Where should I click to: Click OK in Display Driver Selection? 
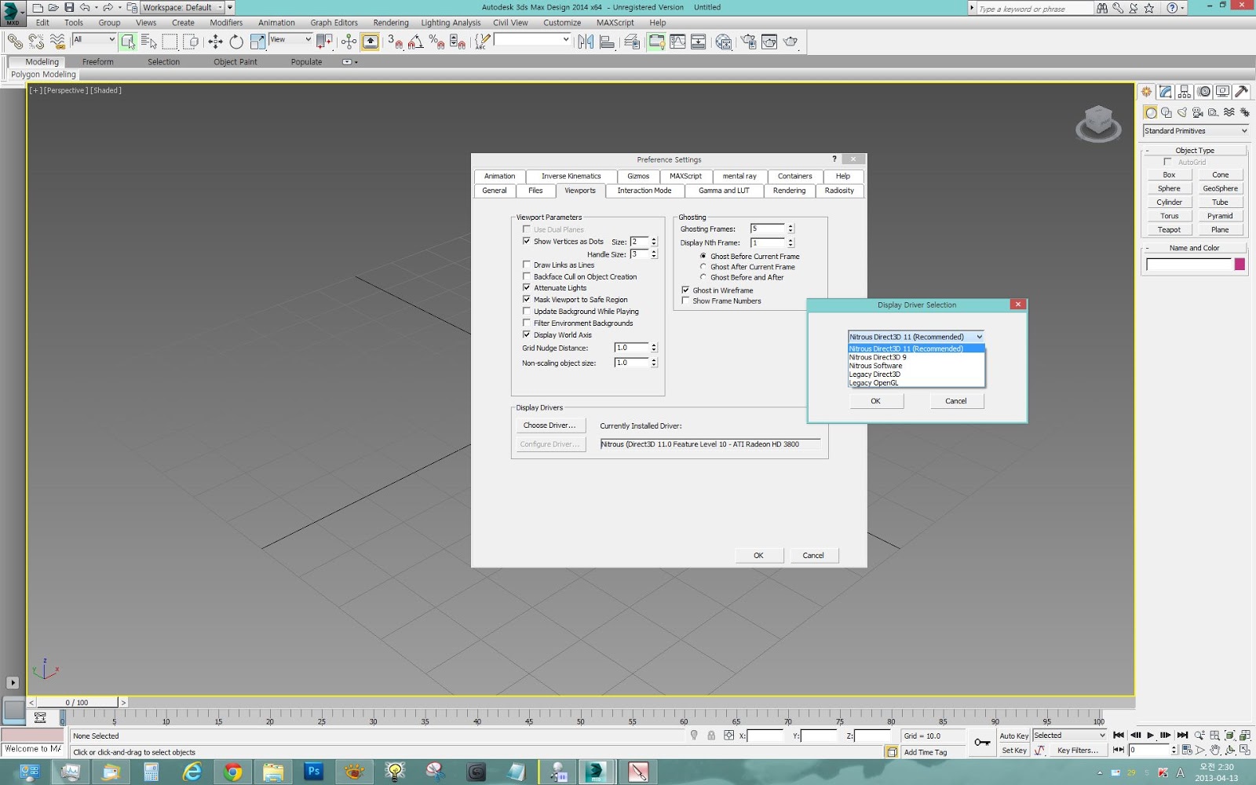tap(876, 401)
